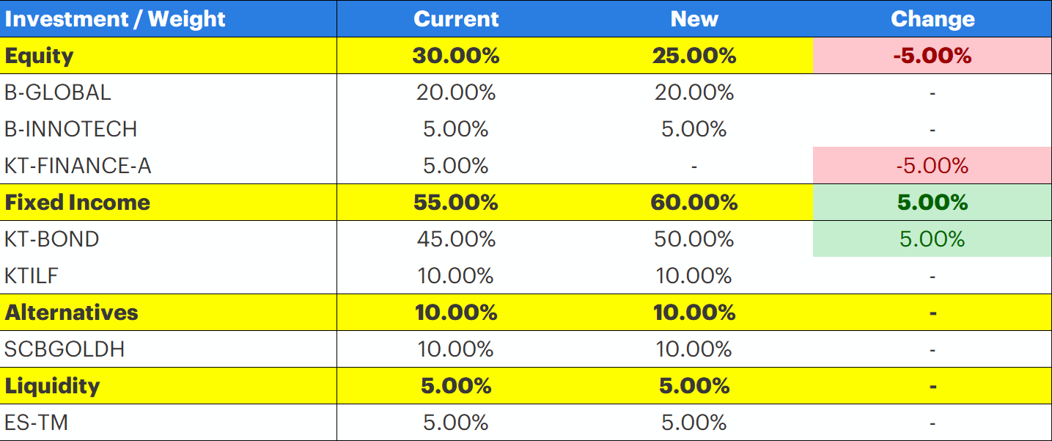Select the Current column header
The image size is (1052, 441).
tap(456, 19)
